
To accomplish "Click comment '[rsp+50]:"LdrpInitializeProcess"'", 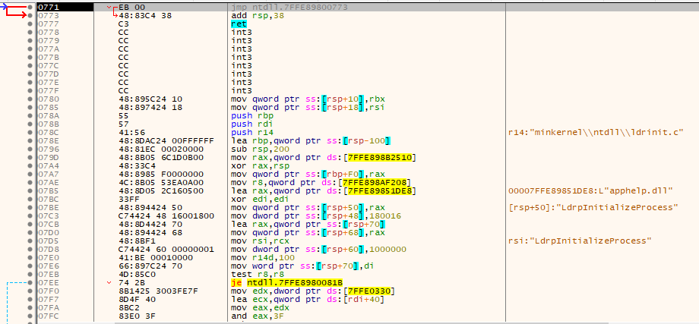I will click(593, 207).
